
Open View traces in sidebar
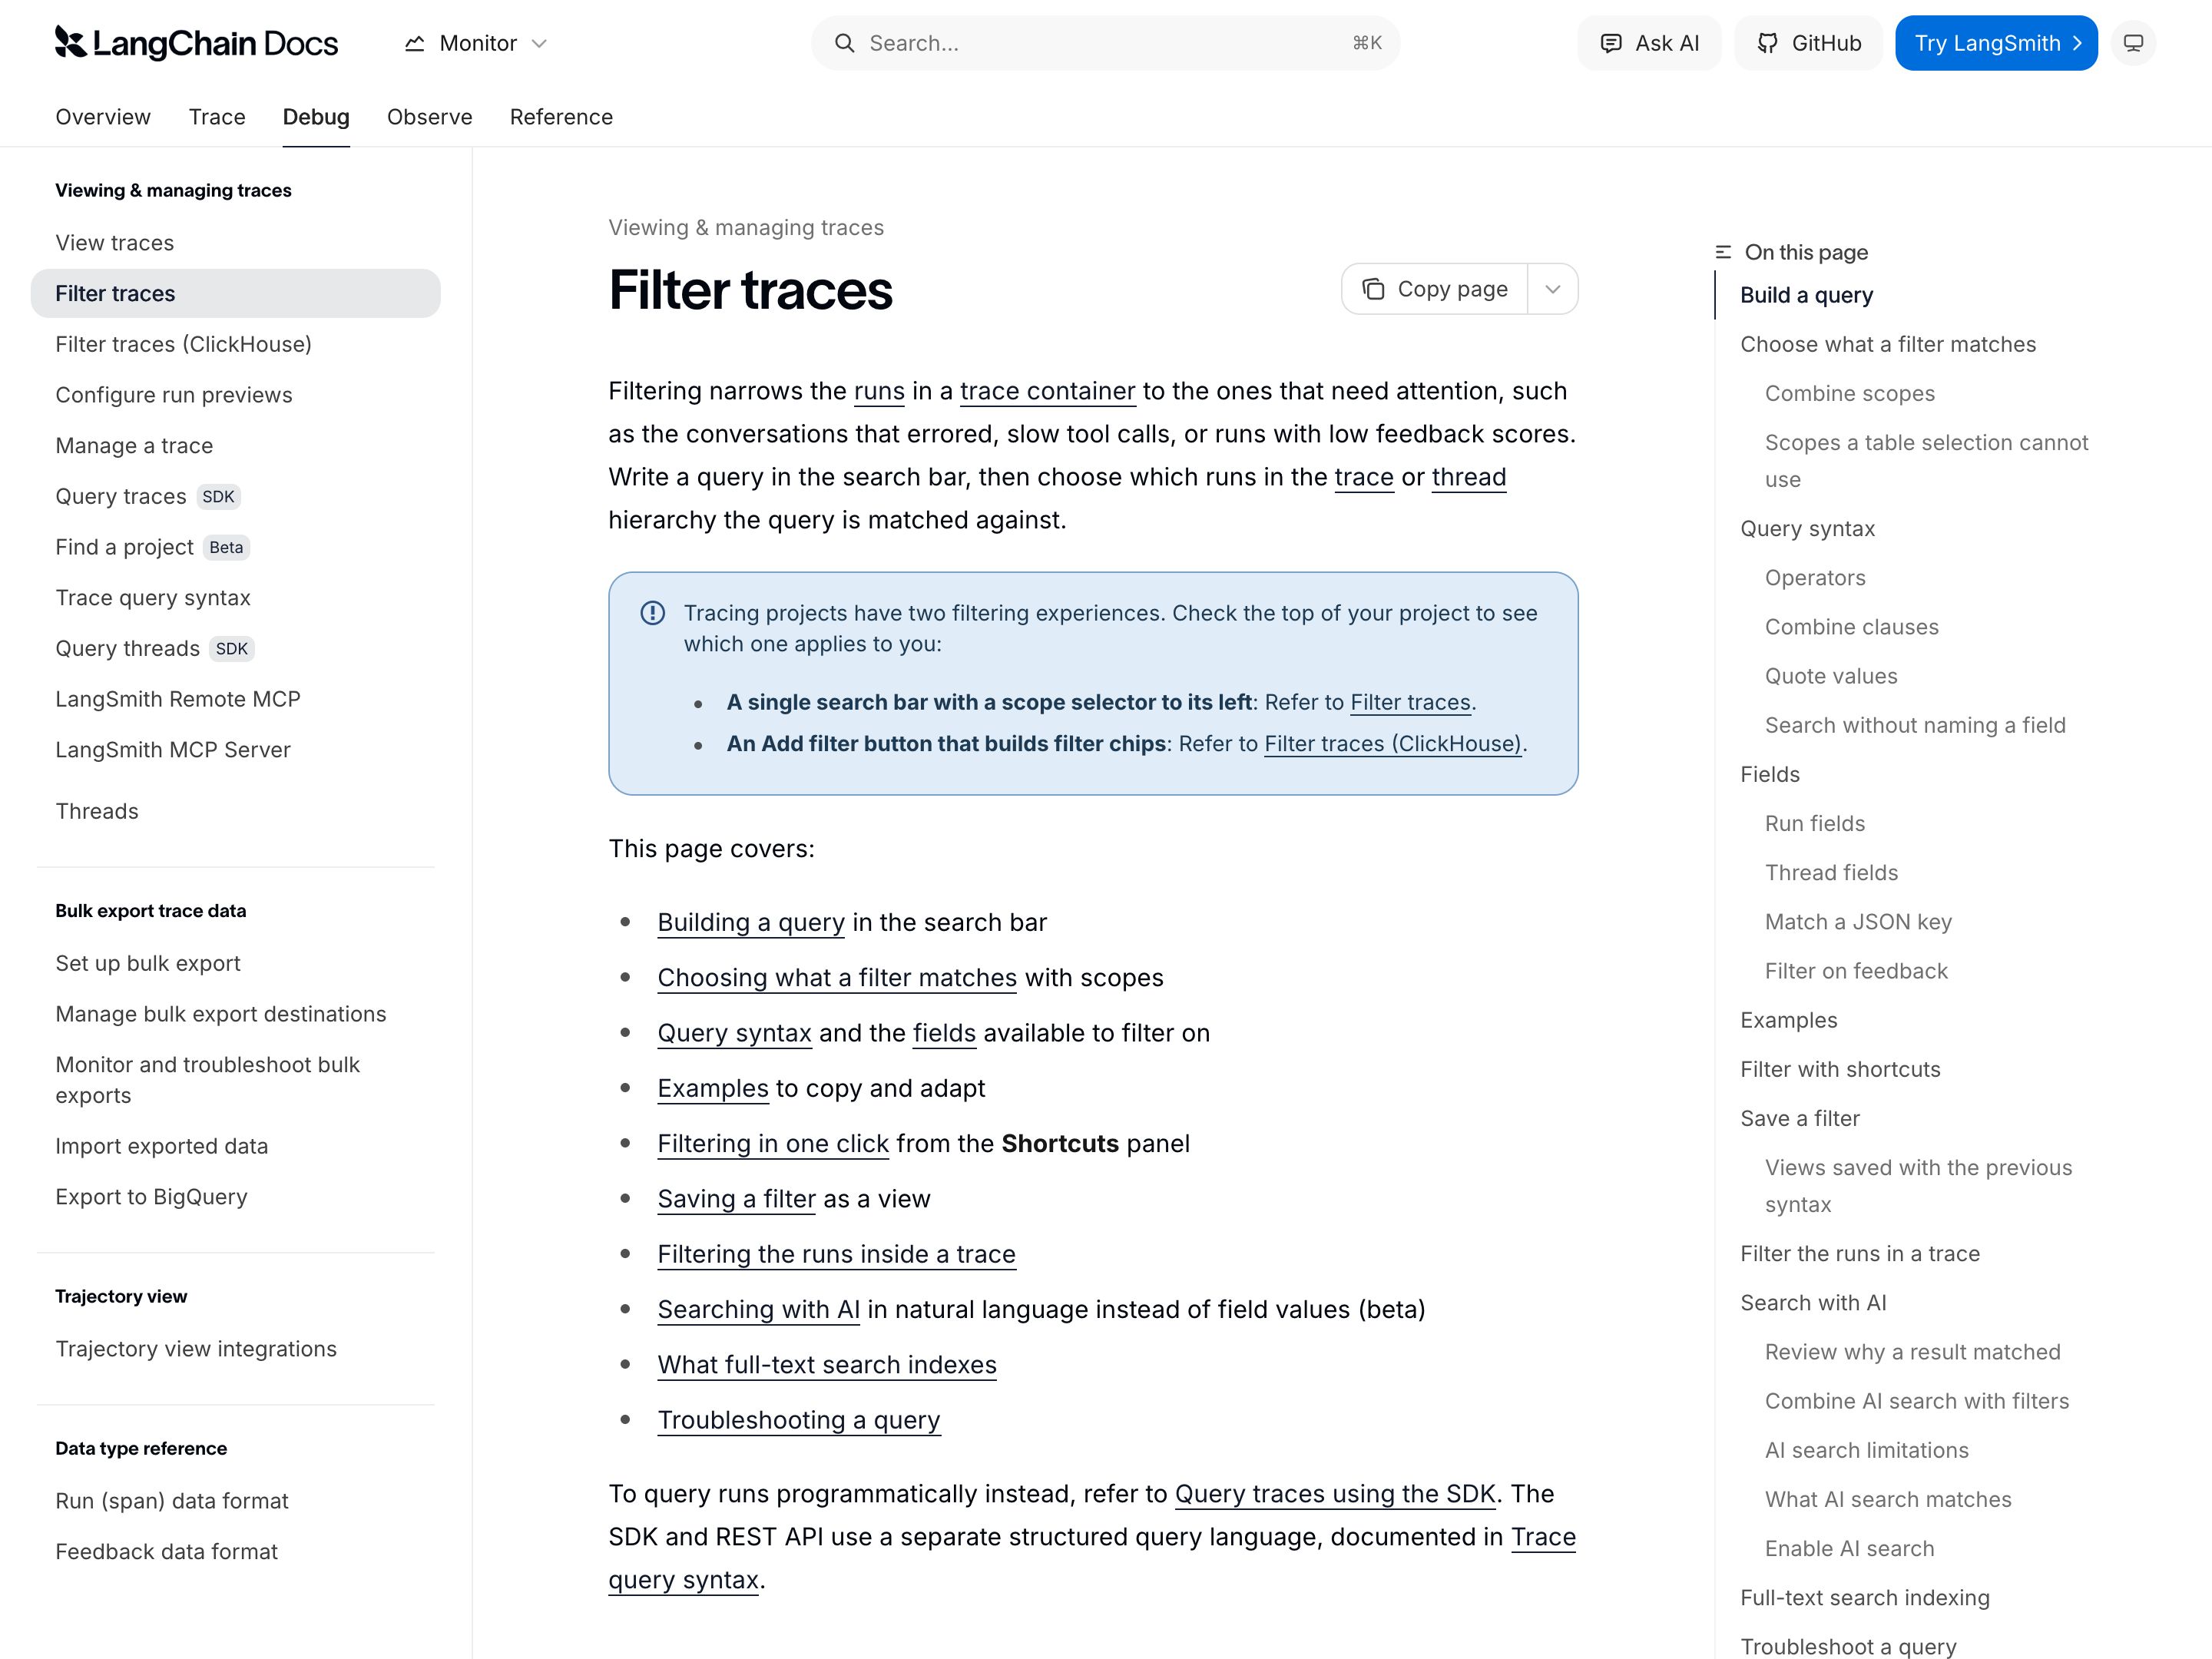pos(235,243)
